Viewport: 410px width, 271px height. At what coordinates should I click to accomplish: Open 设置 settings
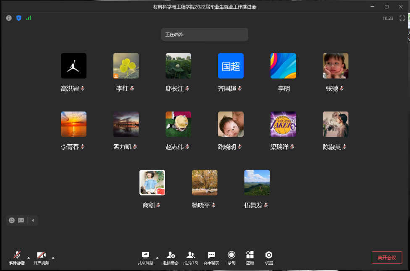pos(269,257)
